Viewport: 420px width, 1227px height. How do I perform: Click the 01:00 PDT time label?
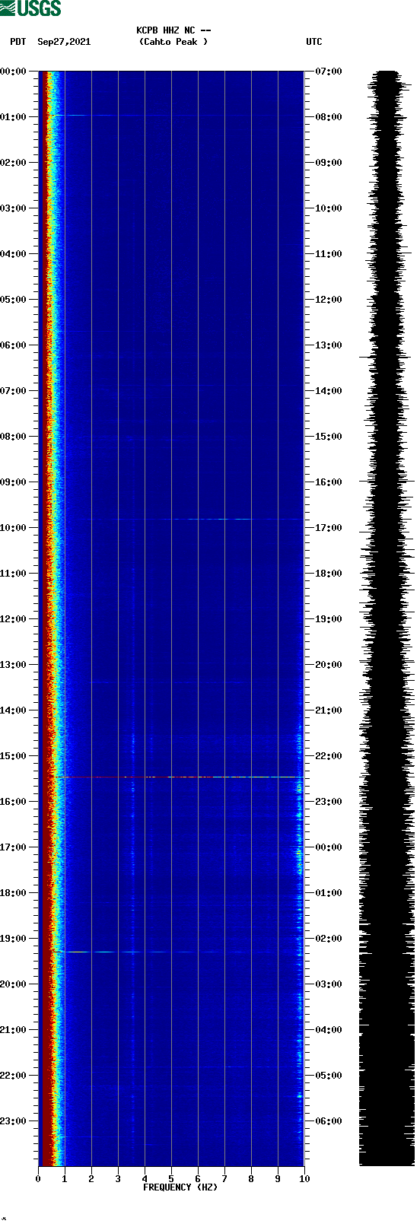coord(14,117)
